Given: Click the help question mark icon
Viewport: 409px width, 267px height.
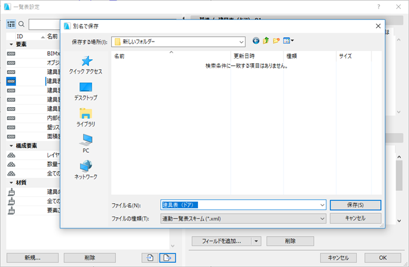Looking at the screenshot, I should pos(379,7).
